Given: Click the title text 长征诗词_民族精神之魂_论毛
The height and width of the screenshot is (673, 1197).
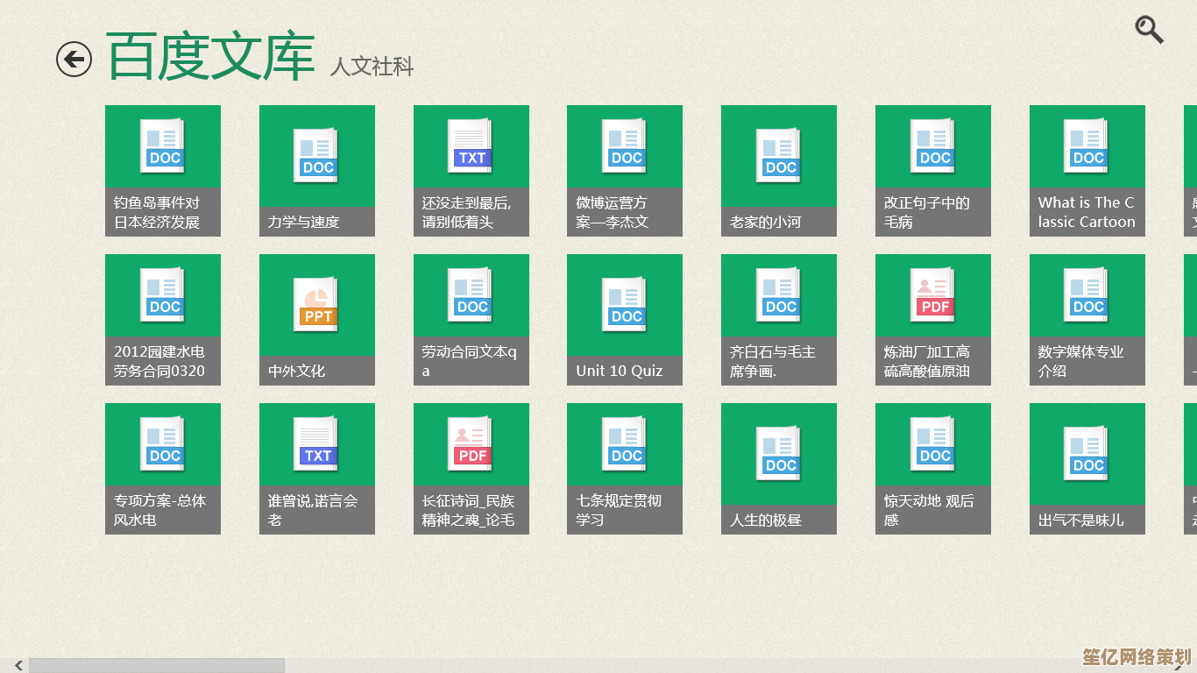Looking at the screenshot, I should 468,510.
